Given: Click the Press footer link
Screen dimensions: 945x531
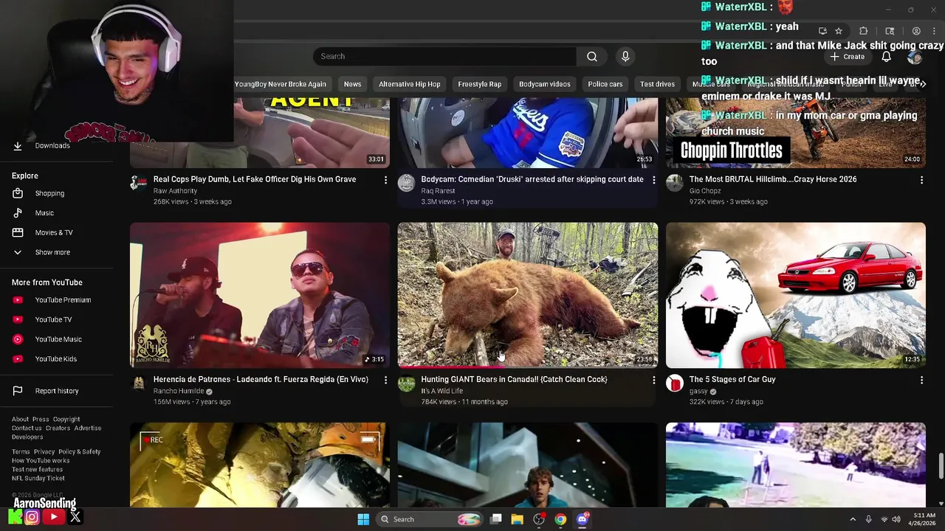Looking at the screenshot, I should [x=41, y=420].
